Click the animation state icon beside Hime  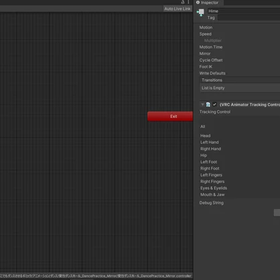tap(200, 13)
